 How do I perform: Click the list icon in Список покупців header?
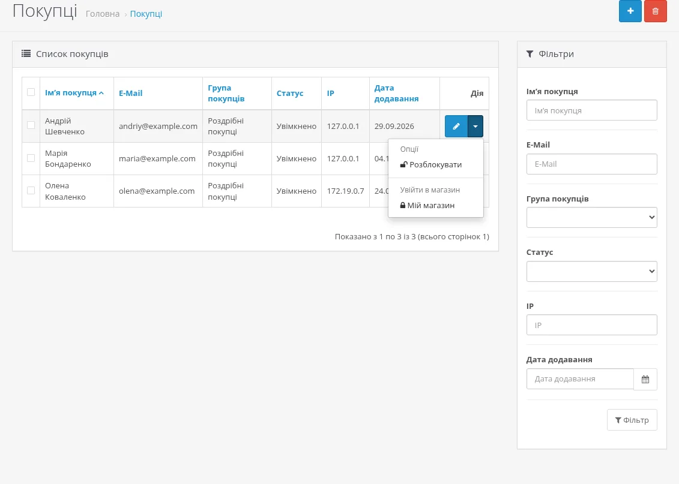pyautogui.click(x=26, y=53)
